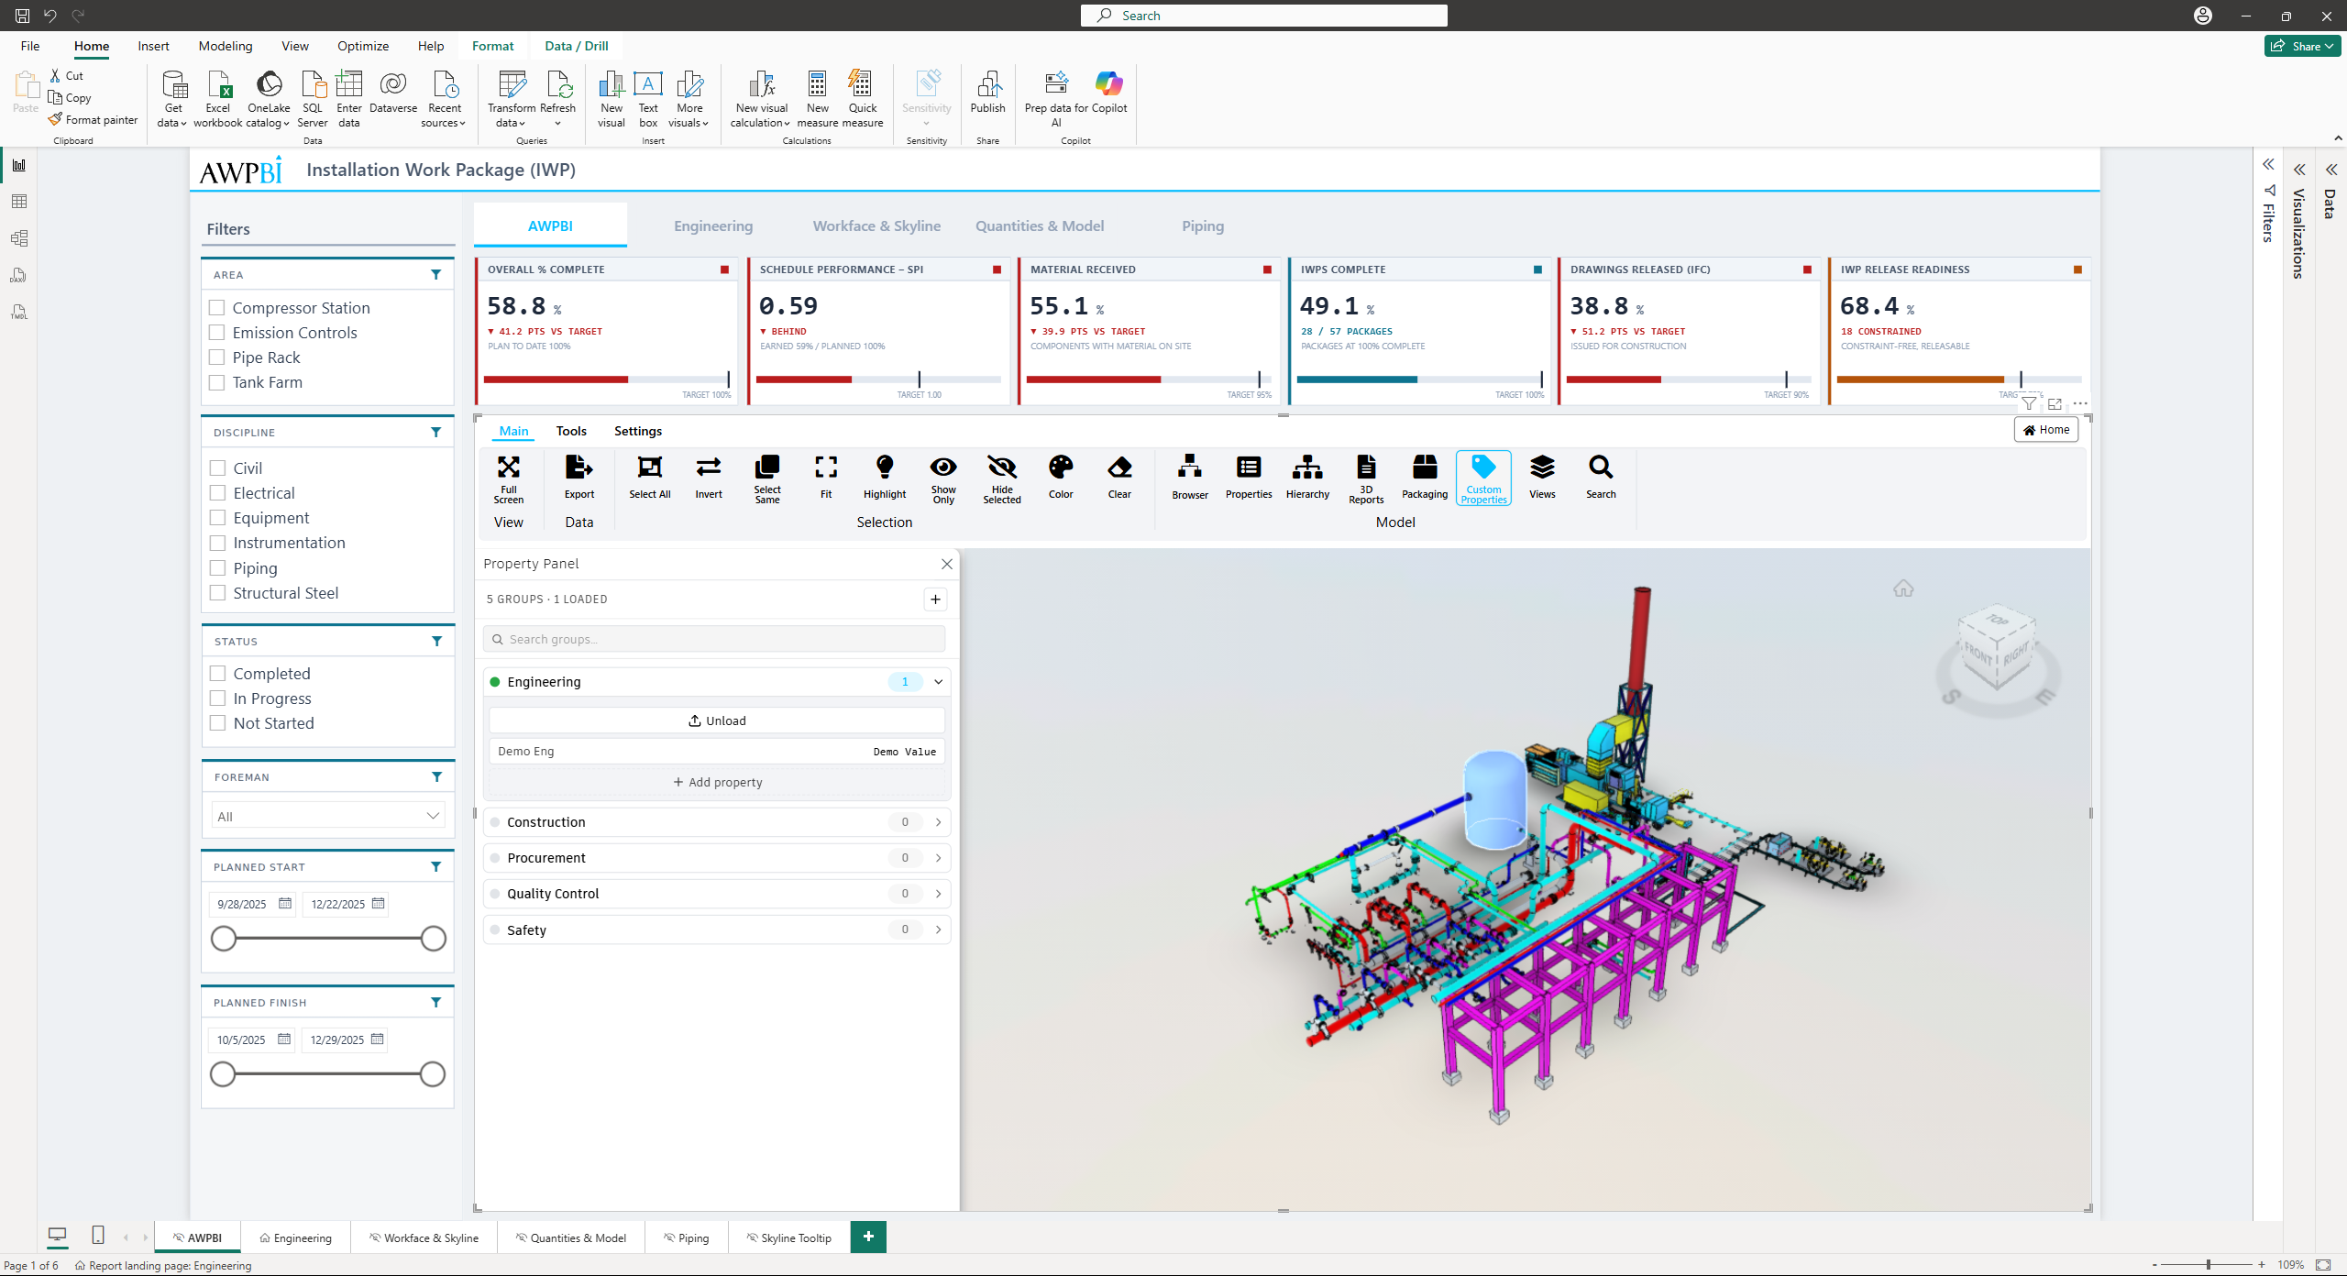Image resolution: width=2347 pixels, height=1276 pixels.
Task: Click the Publish ribbon button
Action: point(987,92)
